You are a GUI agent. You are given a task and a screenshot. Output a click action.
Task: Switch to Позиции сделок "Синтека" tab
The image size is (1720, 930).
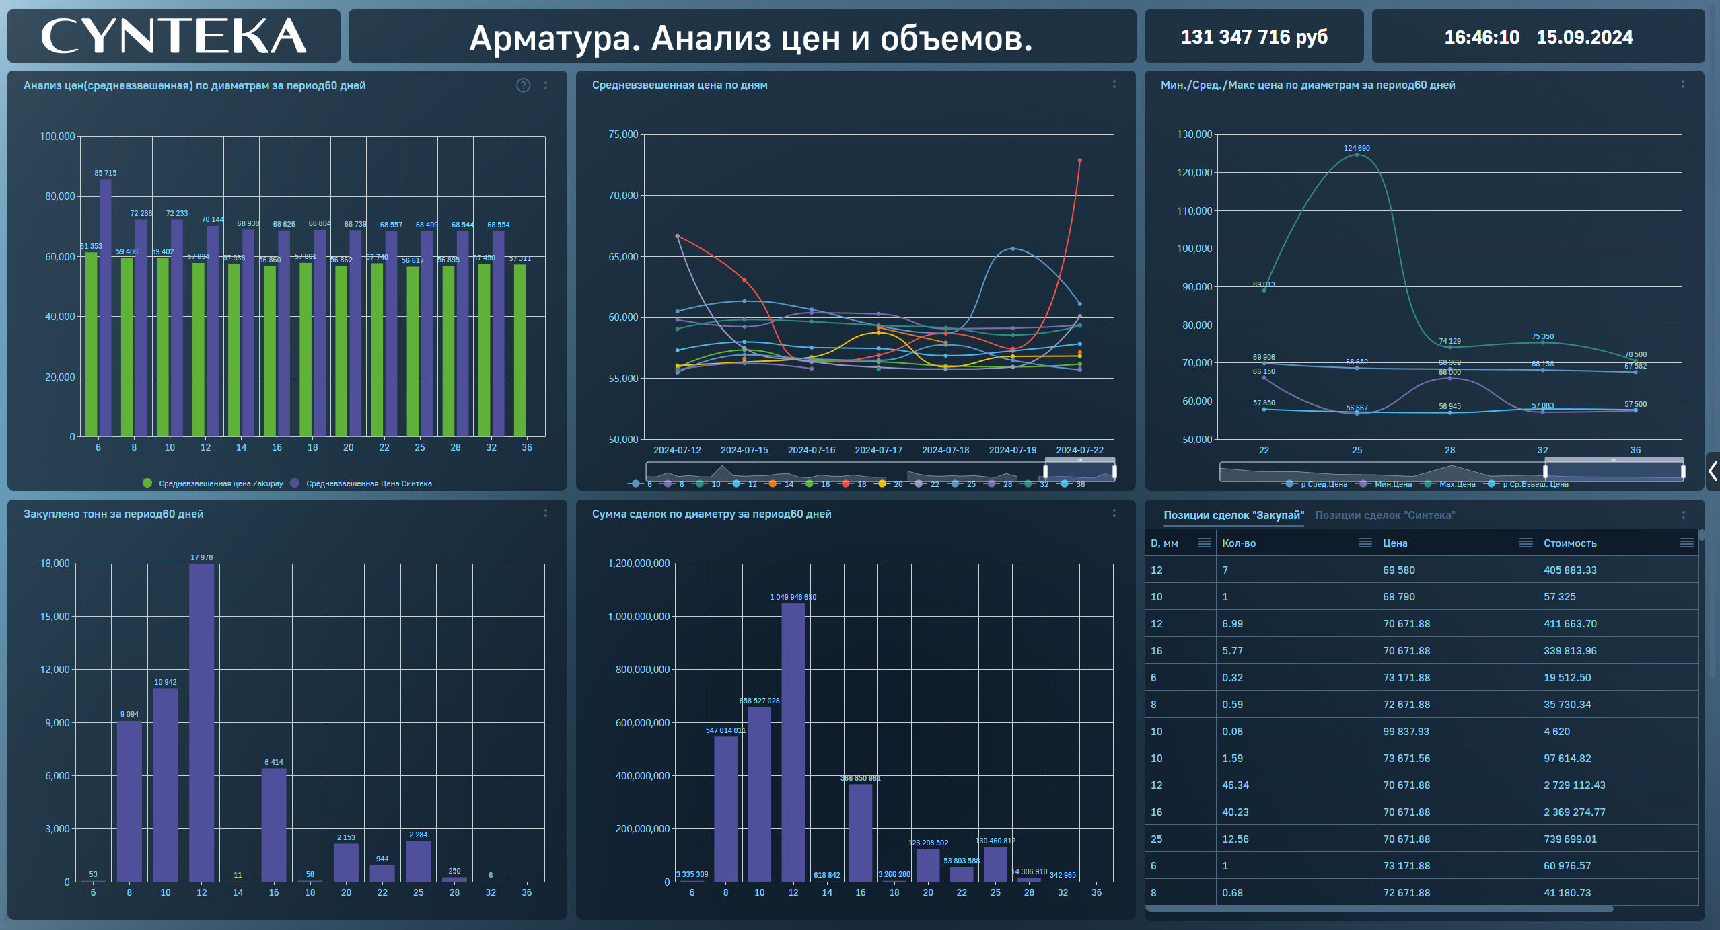(x=1385, y=515)
